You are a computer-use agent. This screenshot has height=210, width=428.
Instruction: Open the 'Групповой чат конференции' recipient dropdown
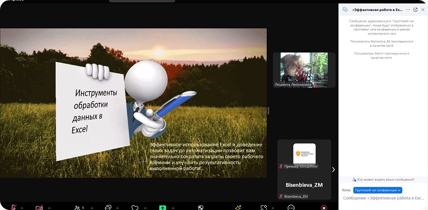378,190
